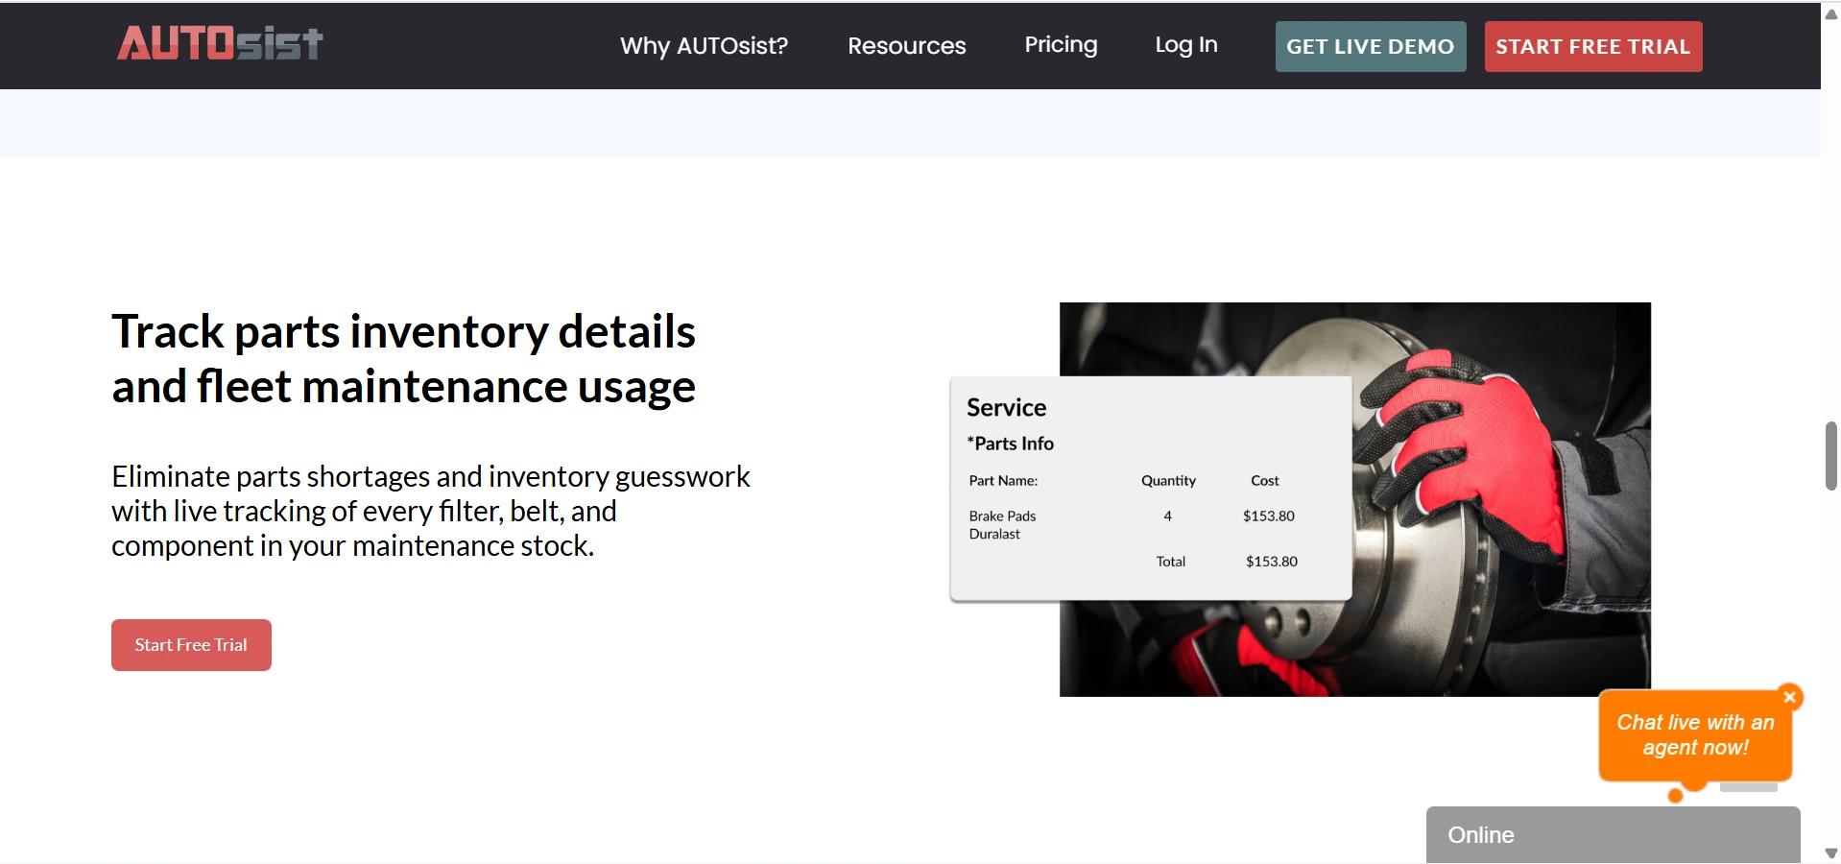
Task: Click the Log In link
Action: [x=1185, y=45]
